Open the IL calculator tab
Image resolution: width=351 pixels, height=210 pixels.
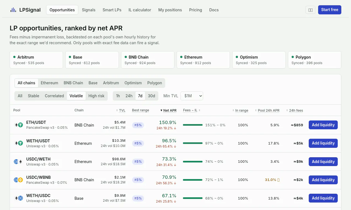[x=140, y=10]
